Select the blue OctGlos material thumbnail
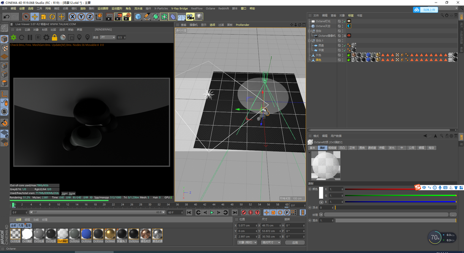 click(86, 234)
